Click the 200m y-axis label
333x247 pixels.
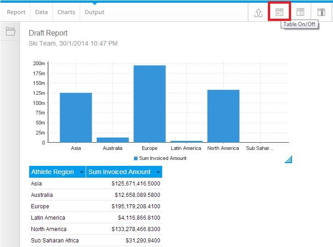pyautogui.click(x=39, y=63)
